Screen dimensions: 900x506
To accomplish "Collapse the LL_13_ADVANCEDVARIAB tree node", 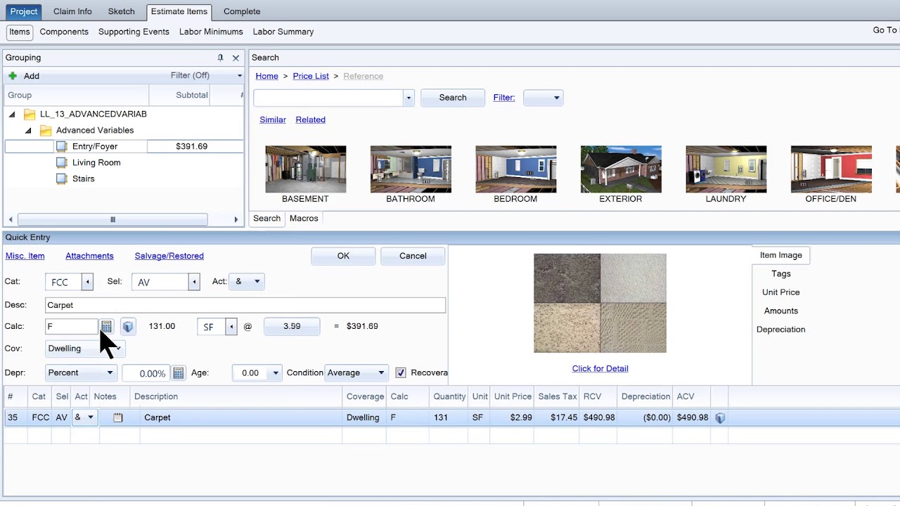I will coord(12,114).
